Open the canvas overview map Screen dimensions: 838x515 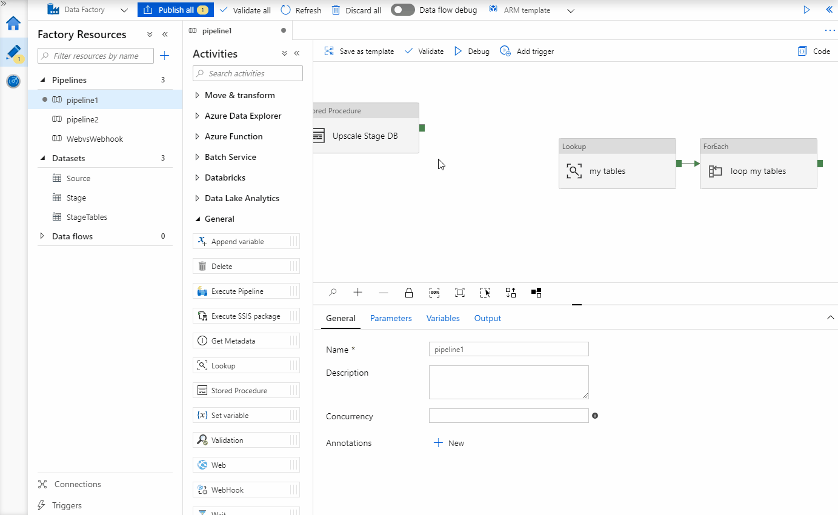(536, 292)
